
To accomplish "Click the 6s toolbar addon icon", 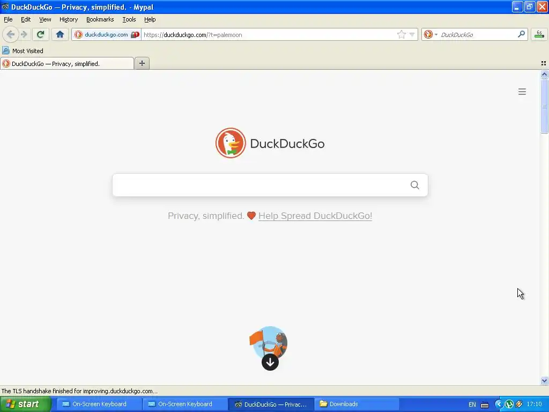I will [539, 34].
